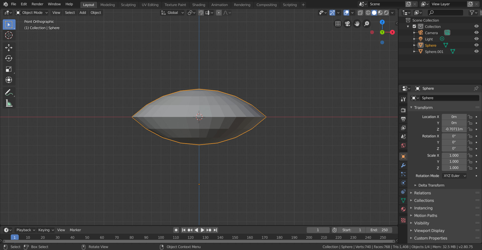Open the Modifiers wrench properties tab
Viewport: 482px width, 250px height.
403,165
